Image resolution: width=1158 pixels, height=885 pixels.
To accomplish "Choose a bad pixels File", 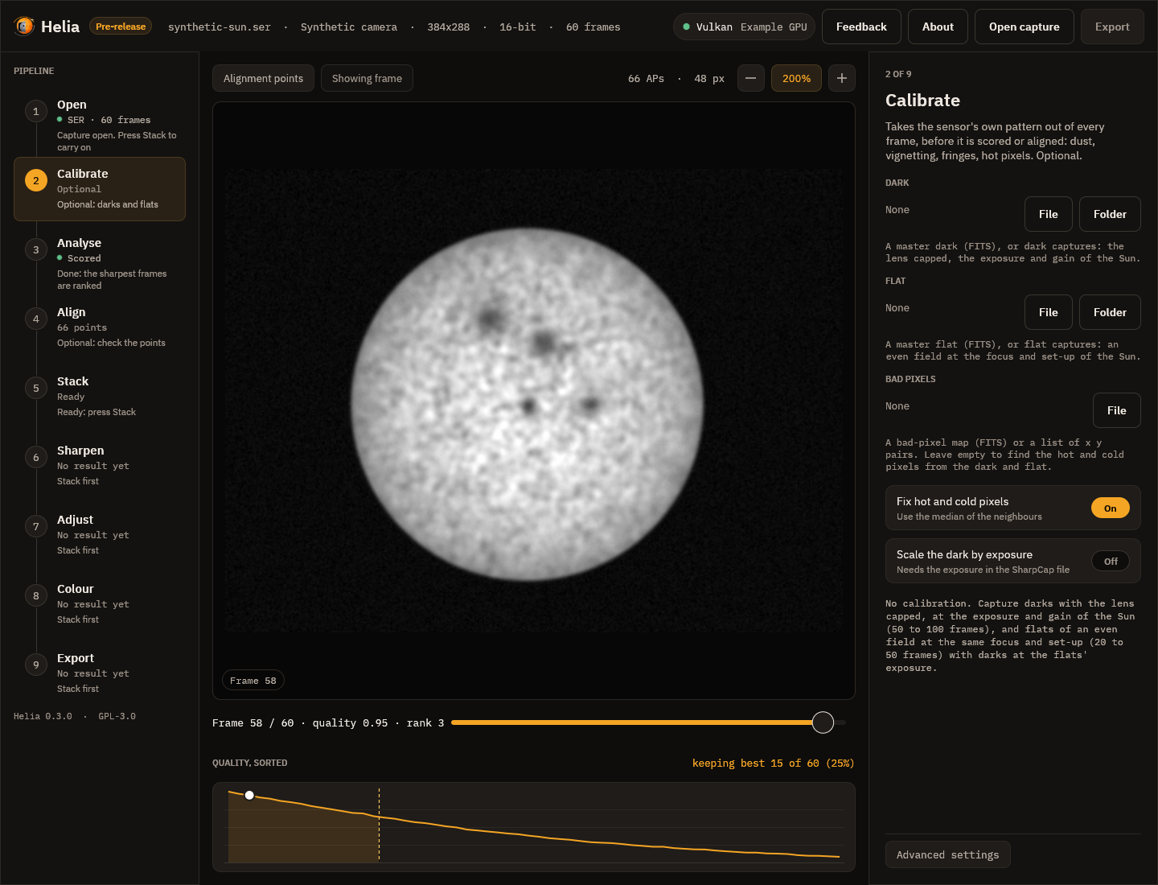I will coord(1116,410).
